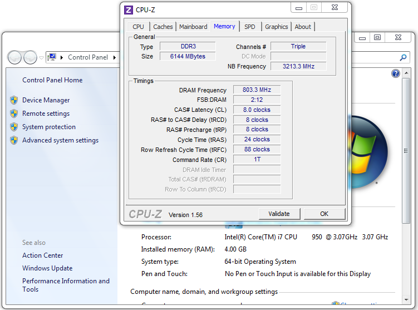Open the Mainboard tab
The width and height of the screenshot is (418, 310).
click(x=193, y=27)
